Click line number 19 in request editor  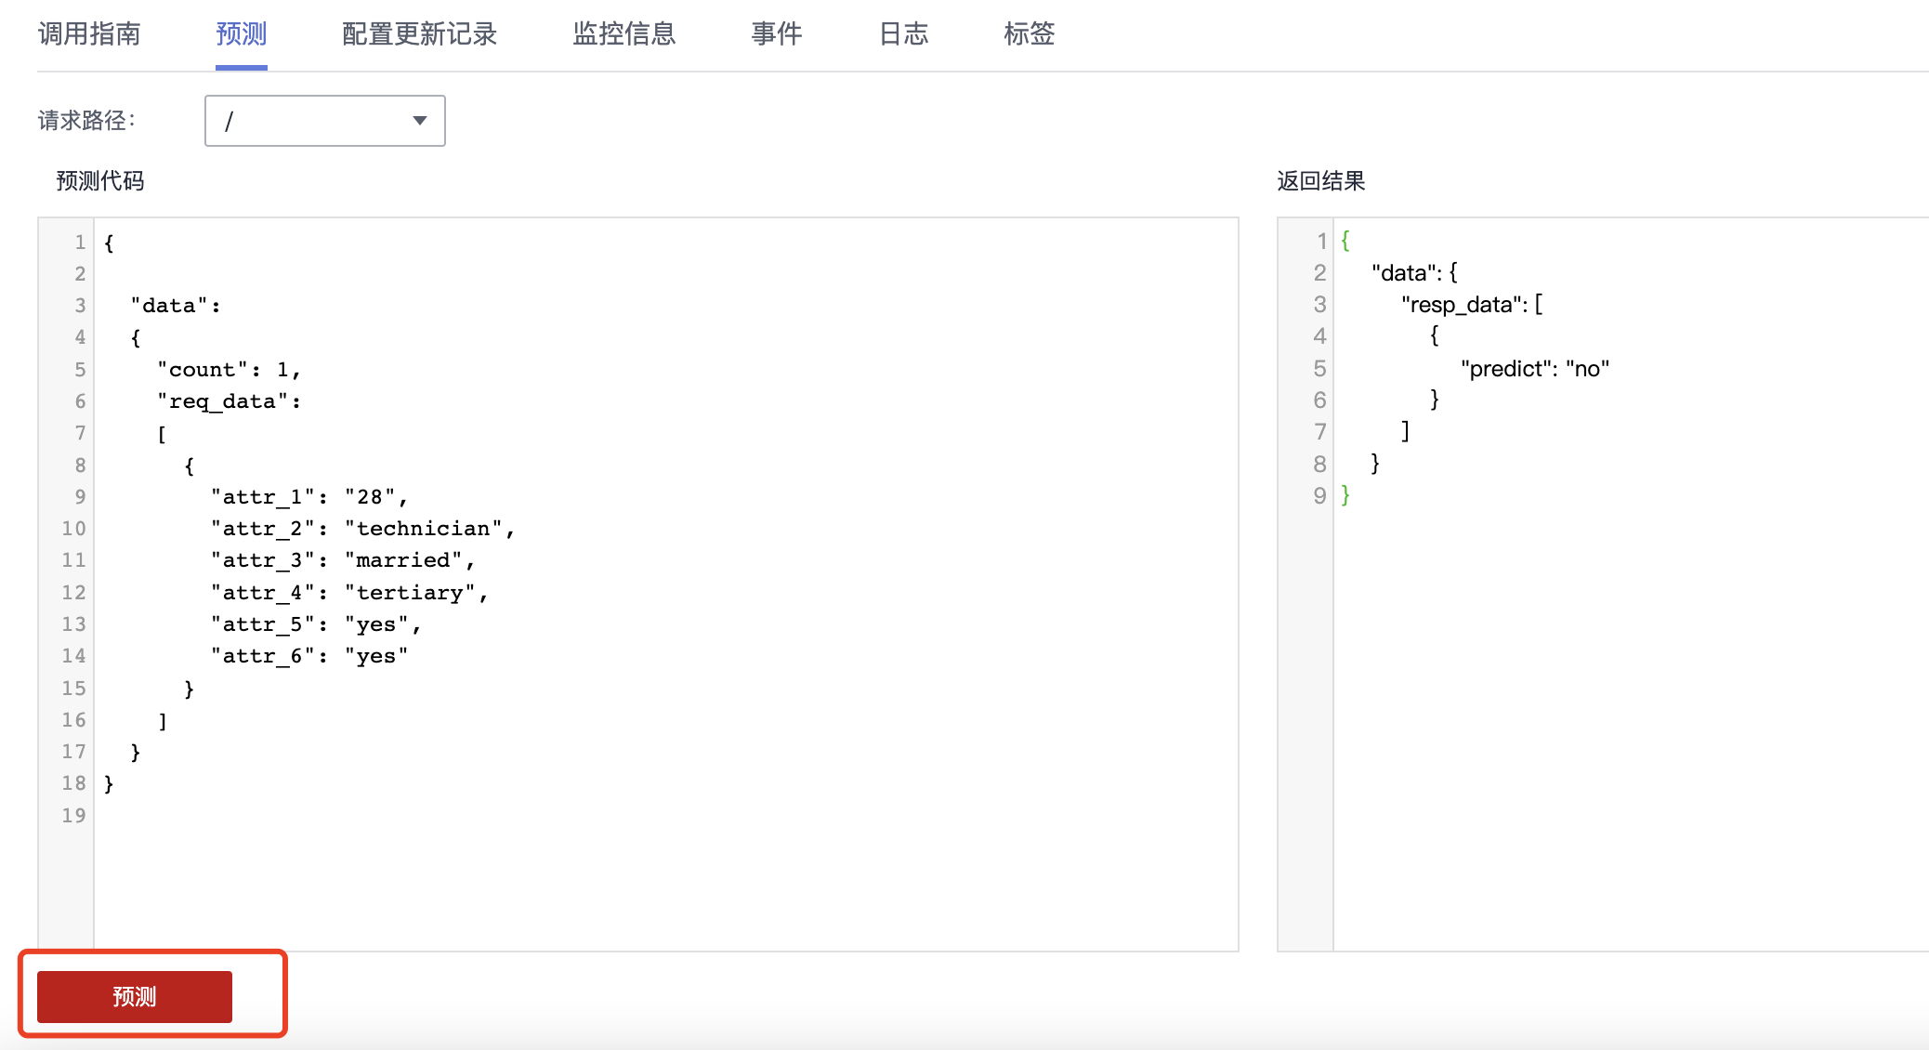[x=73, y=816]
